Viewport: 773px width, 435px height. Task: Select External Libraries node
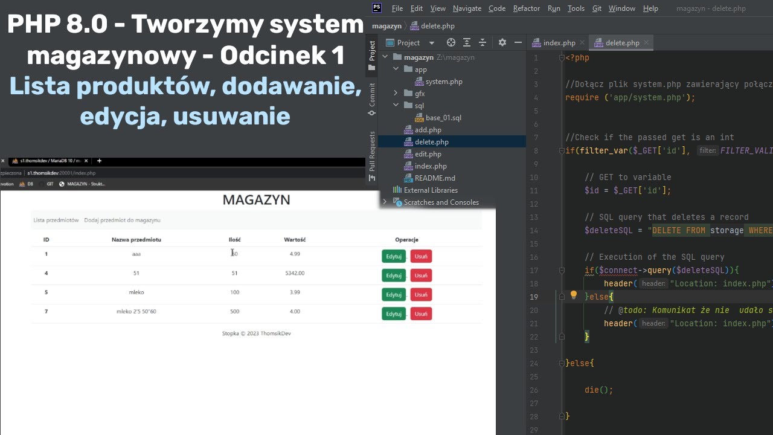(425, 190)
